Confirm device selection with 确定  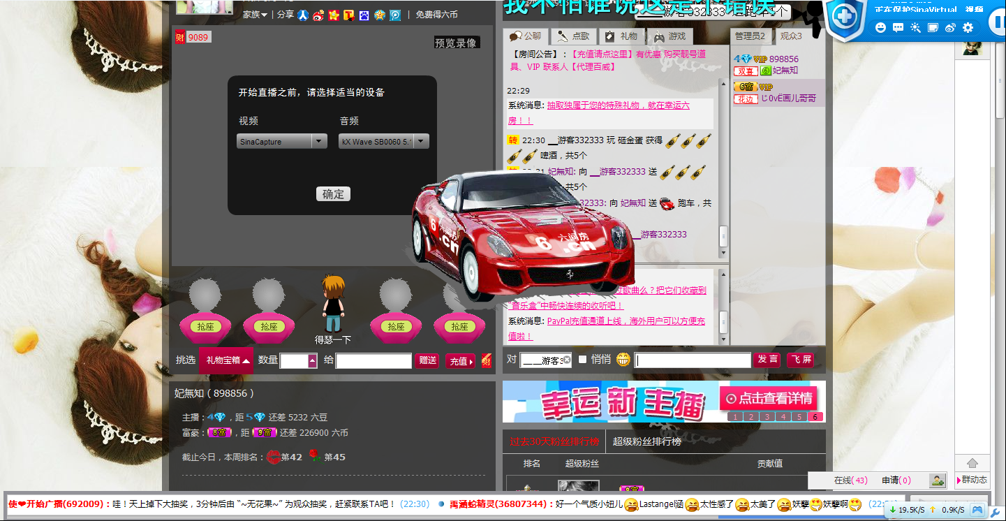333,194
